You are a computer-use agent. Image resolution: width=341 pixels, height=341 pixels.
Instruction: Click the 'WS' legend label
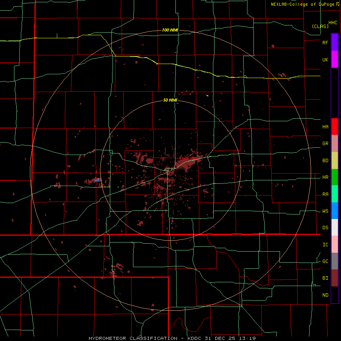click(325, 211)
